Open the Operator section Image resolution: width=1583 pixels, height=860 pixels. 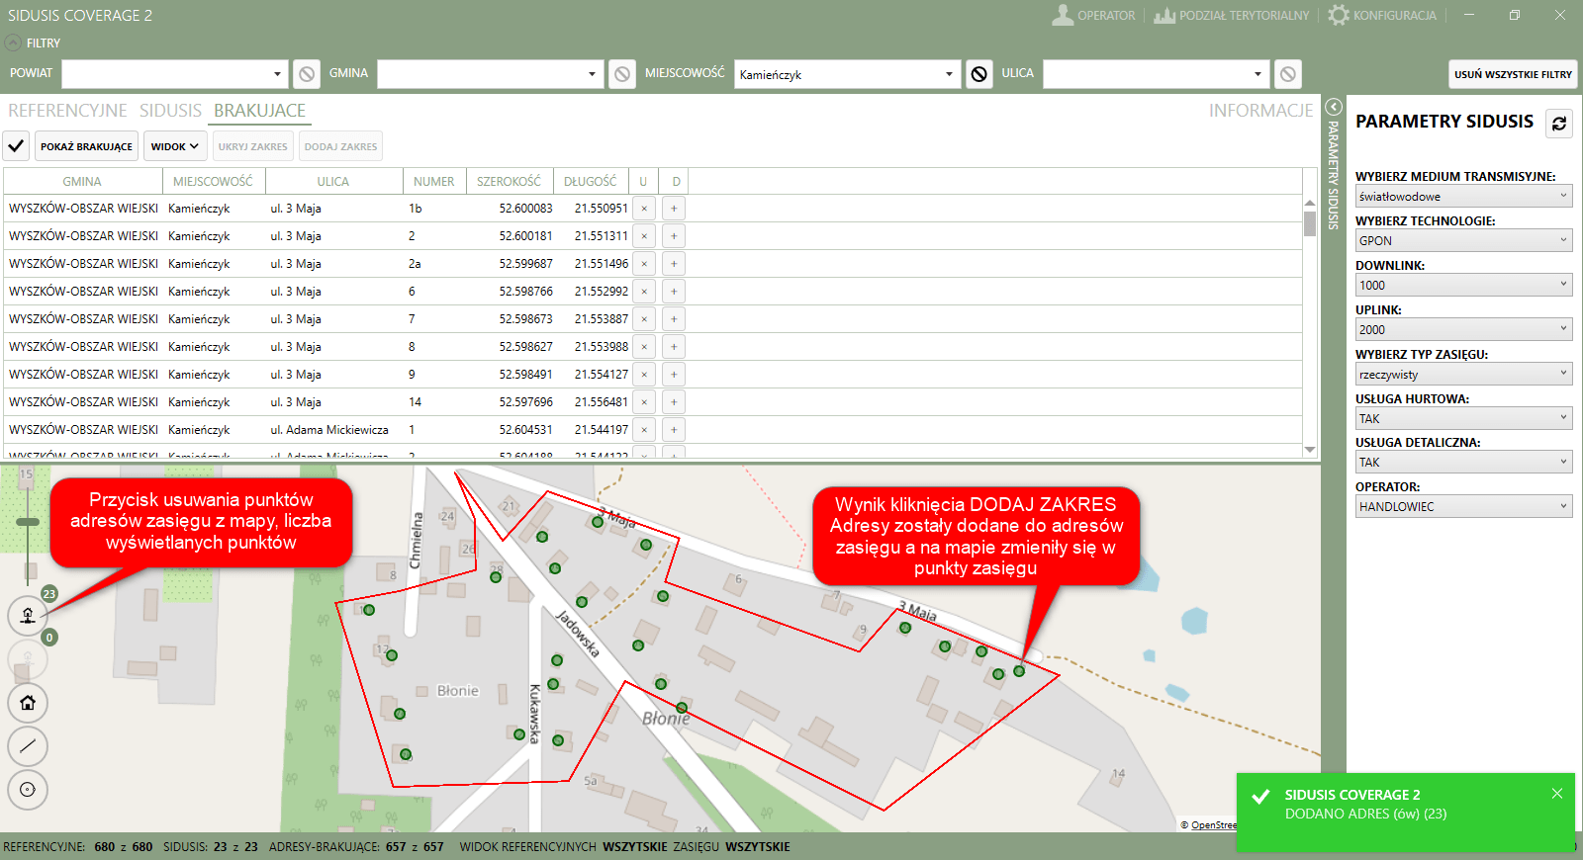pyautogui.click(x=1093, y=16)
